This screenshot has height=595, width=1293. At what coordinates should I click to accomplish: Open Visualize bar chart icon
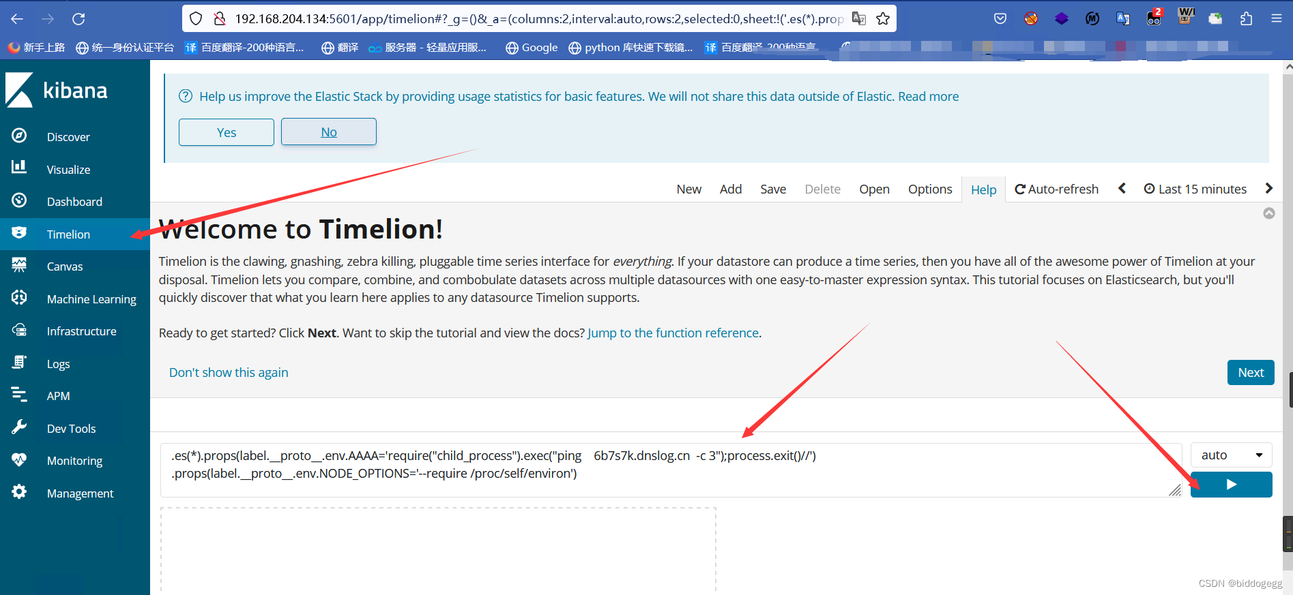19,167
